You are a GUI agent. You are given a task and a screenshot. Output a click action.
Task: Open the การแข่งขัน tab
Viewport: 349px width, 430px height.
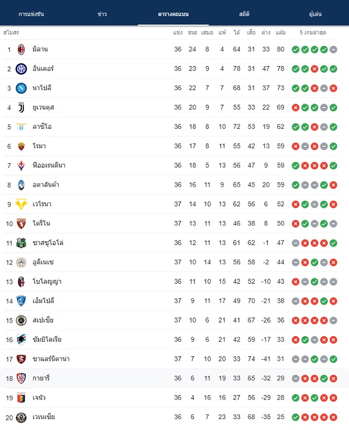click(31, 14)
